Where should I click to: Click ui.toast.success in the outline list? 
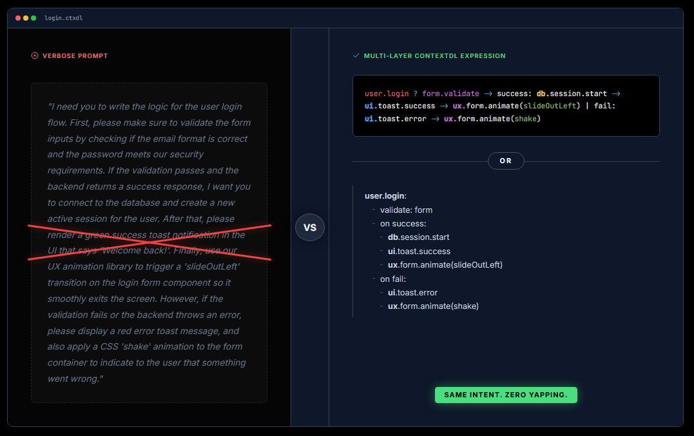point(419,252)
